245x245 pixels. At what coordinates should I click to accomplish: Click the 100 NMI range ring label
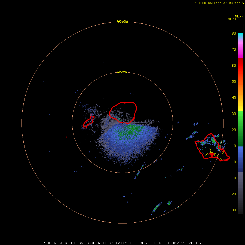(122, 22)
